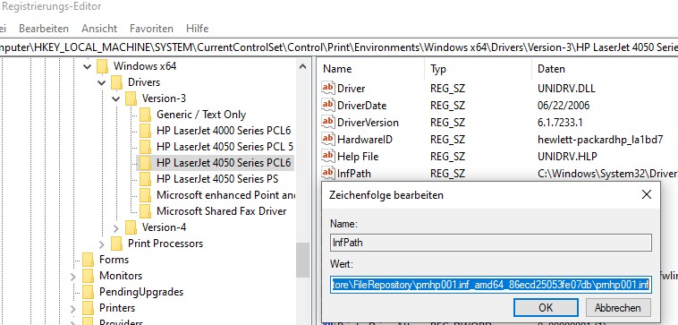
Task: Expand the Print Processors node
Action: click(102, 244)
